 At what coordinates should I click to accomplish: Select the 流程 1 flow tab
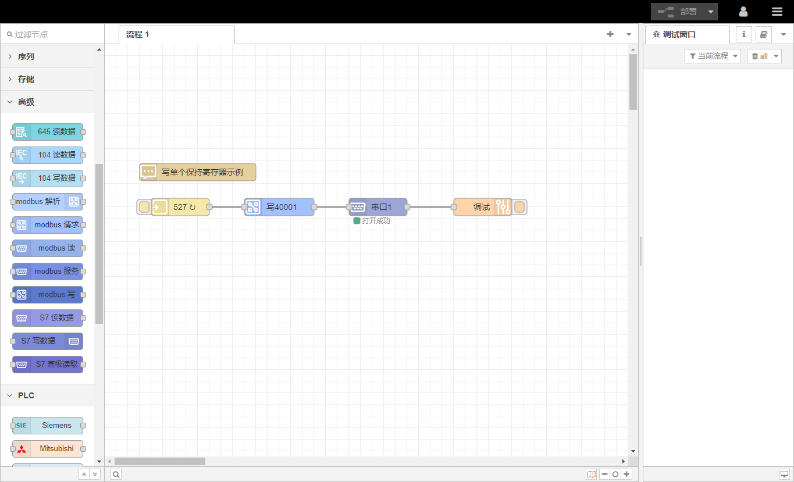[138, 34]
